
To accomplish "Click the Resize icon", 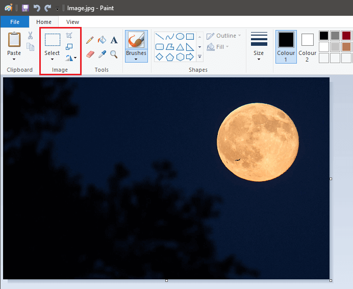I will (69, 47).
